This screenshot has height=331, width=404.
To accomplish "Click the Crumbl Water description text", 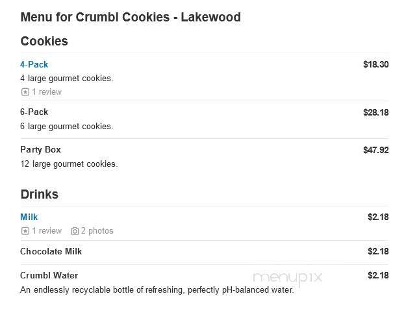I will (x=157, y=290).
